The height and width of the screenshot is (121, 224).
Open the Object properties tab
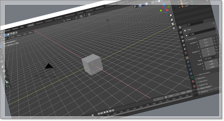(187, 58)
